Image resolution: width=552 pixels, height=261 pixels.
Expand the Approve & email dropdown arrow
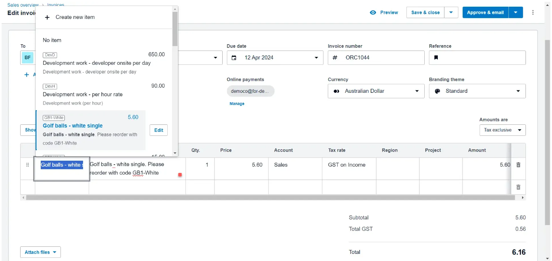(516, 12)
